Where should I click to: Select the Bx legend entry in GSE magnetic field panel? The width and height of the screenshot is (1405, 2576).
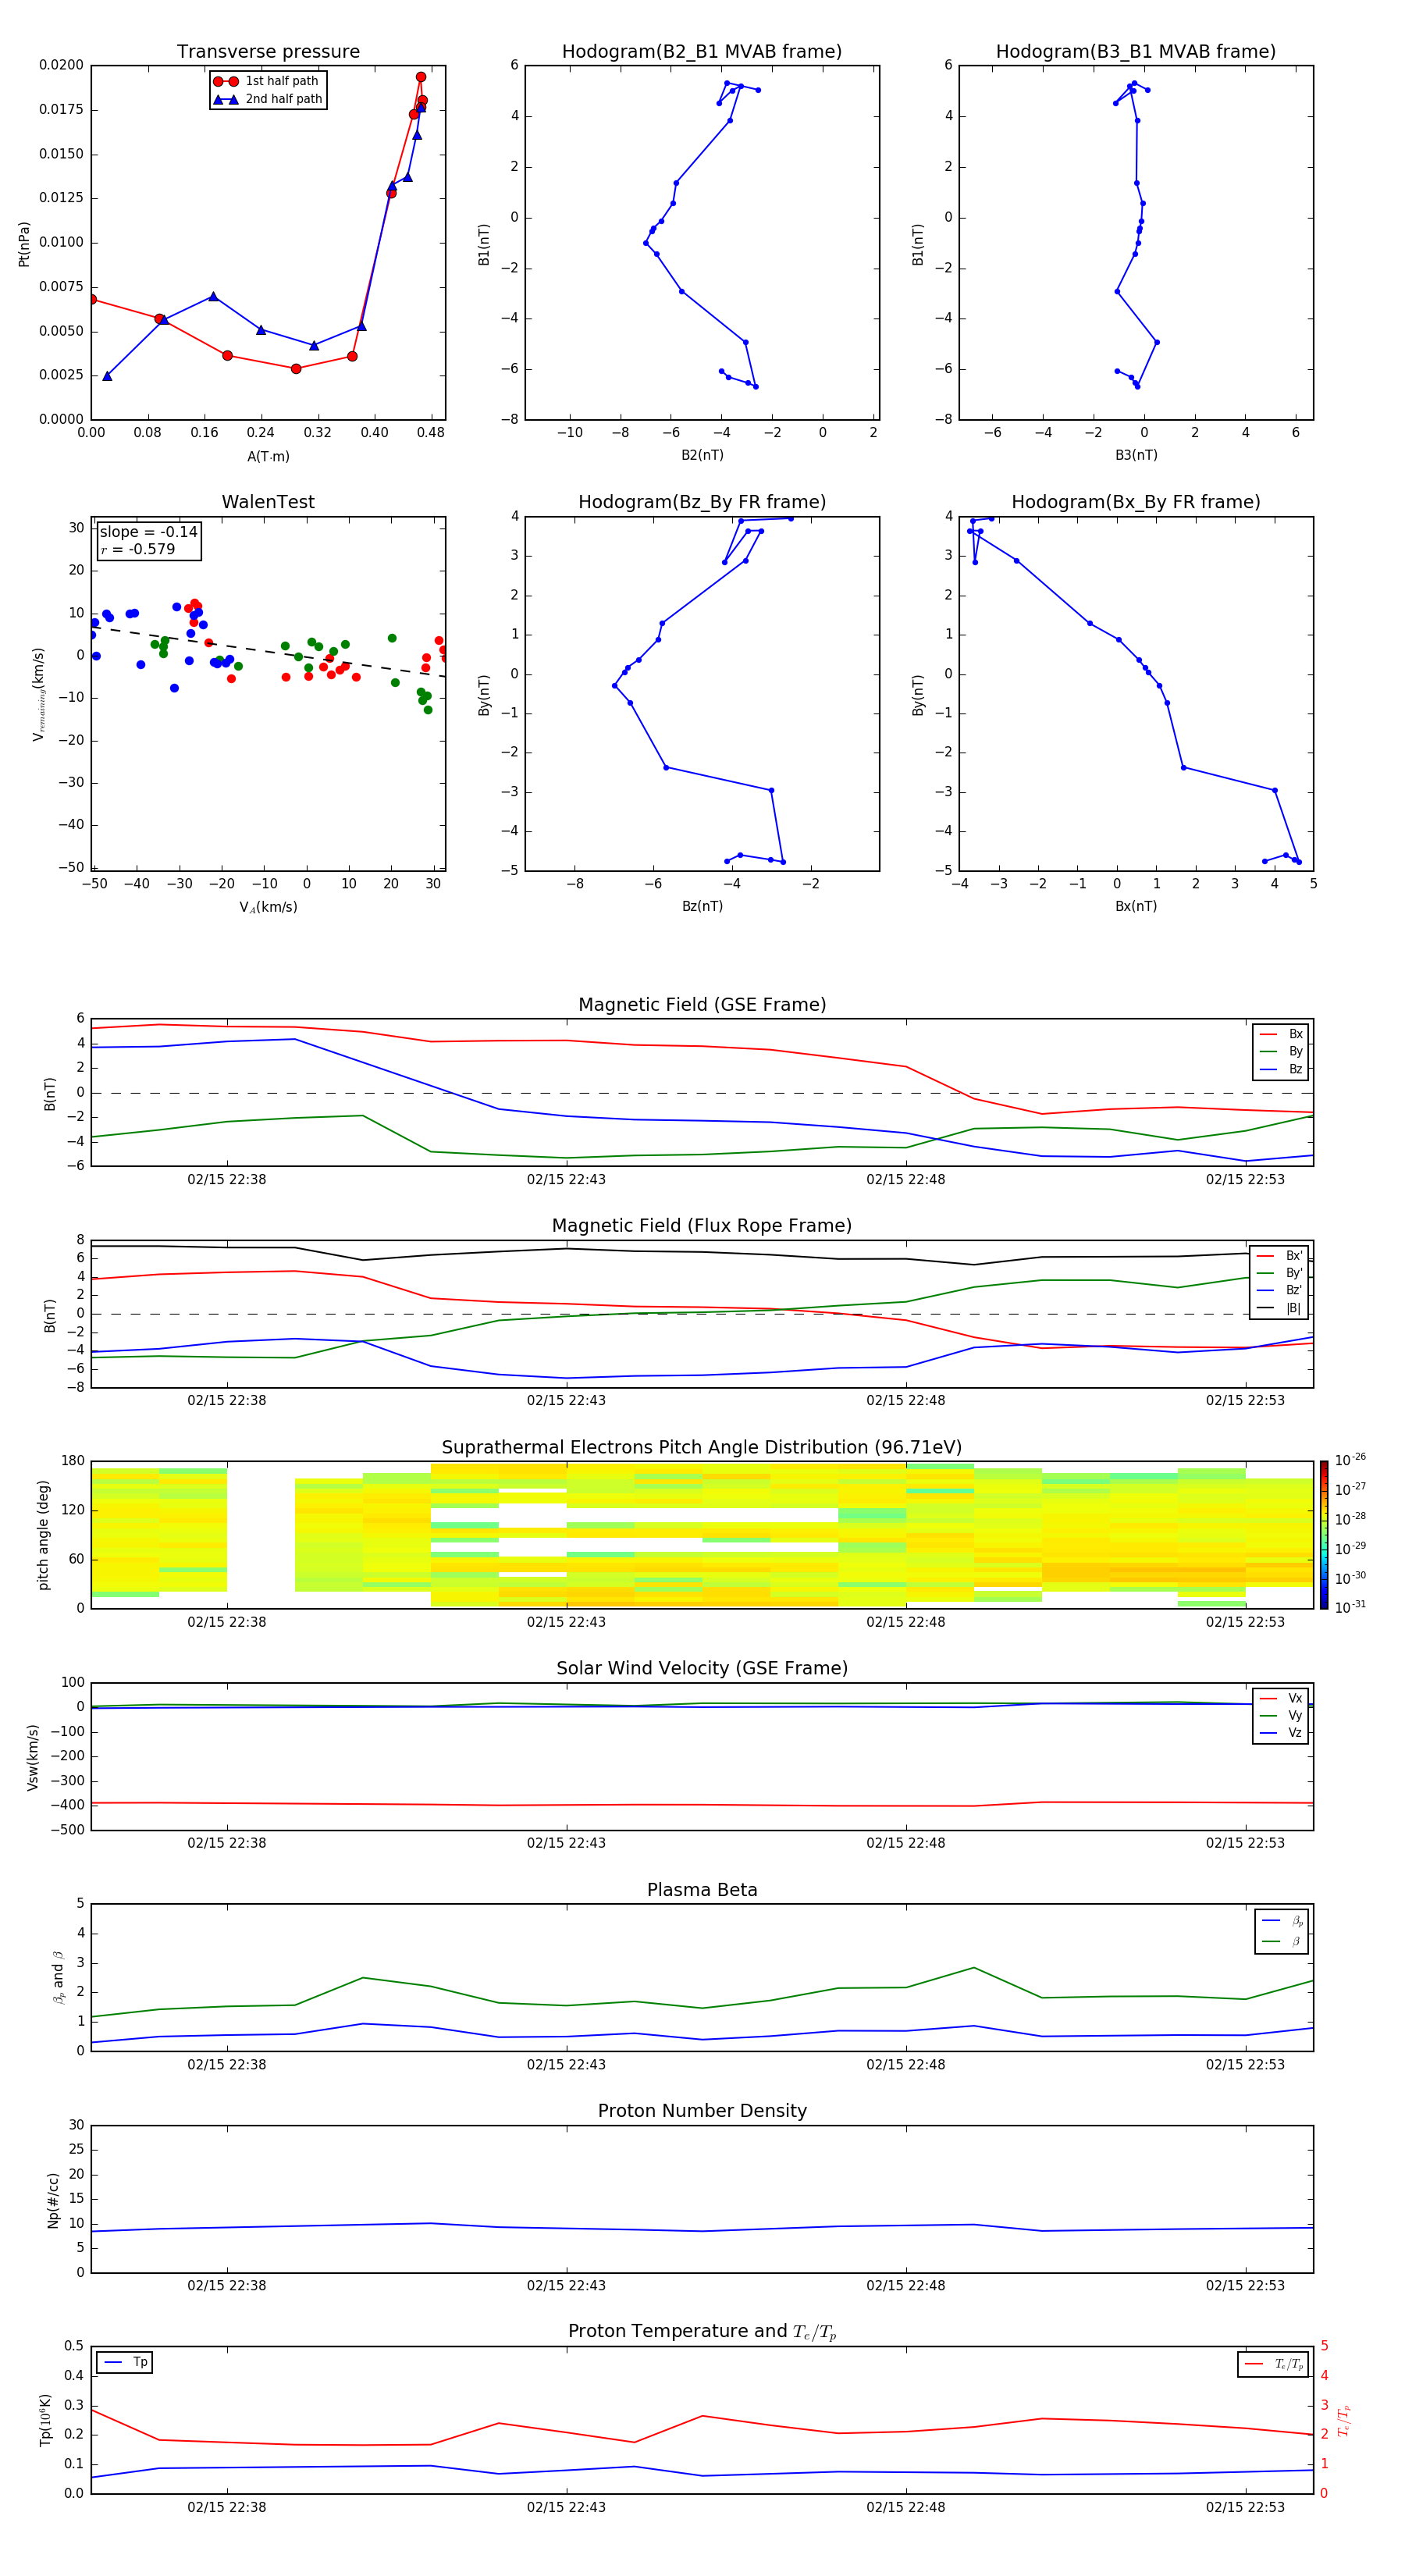pyautogui.click(x=1281, y=1034)
